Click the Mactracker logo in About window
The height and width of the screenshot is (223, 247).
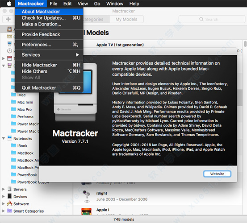(75, 92)
